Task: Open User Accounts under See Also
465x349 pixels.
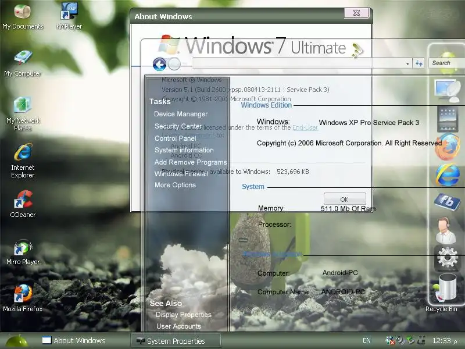Action: [x=178, y=326]
